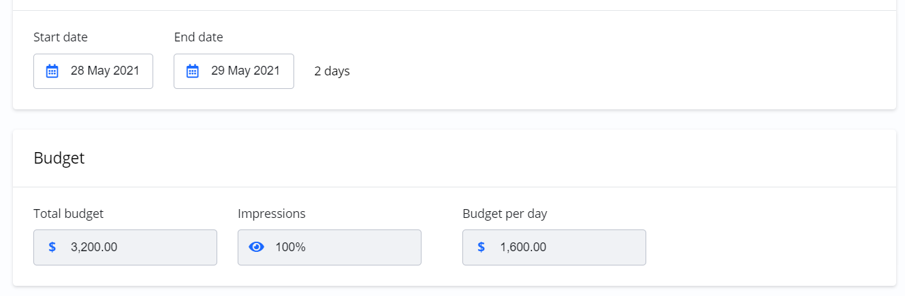Open the Start date picker field
Screen dimensions: 905x296
93,71
